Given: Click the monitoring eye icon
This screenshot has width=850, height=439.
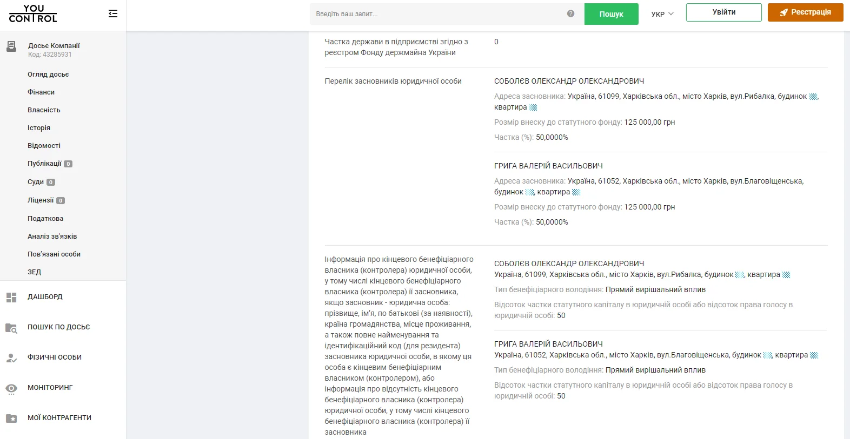Looking at the screenshot, I should (11, 388).
